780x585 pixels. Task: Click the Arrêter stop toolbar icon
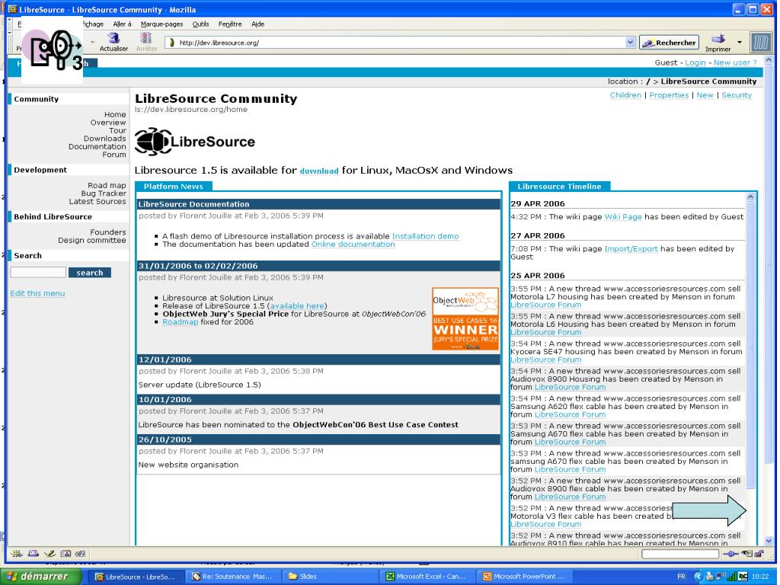(x=145, y=38)
